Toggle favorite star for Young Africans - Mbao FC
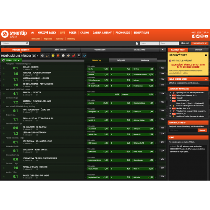 click(x=4, y=168)
